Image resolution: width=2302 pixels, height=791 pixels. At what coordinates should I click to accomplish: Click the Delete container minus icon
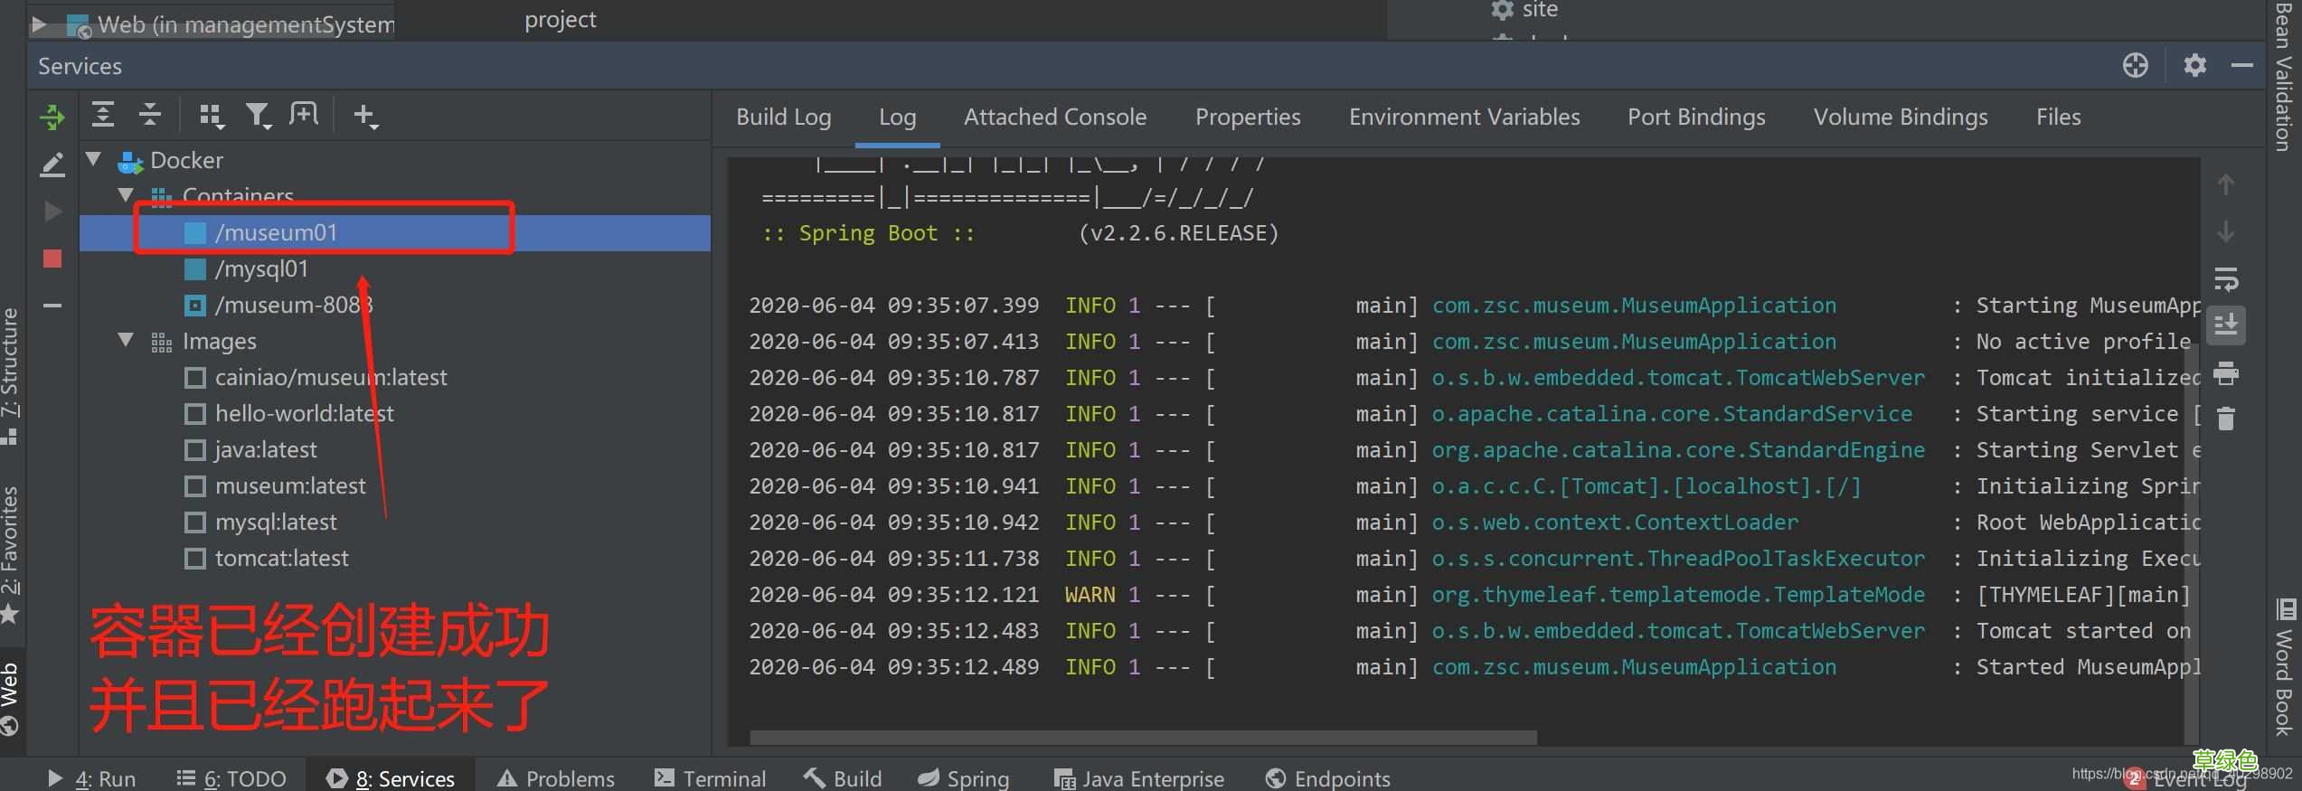[x=52, y=306]
